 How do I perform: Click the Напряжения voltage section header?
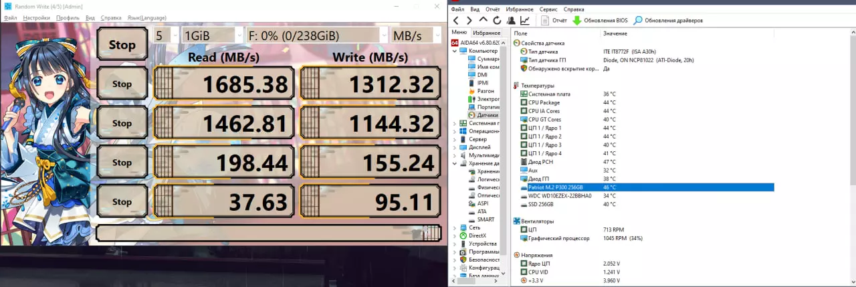point(533,255)
